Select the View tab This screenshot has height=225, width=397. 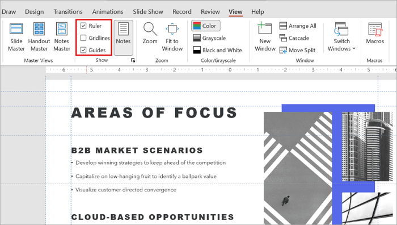click(235, 12)
